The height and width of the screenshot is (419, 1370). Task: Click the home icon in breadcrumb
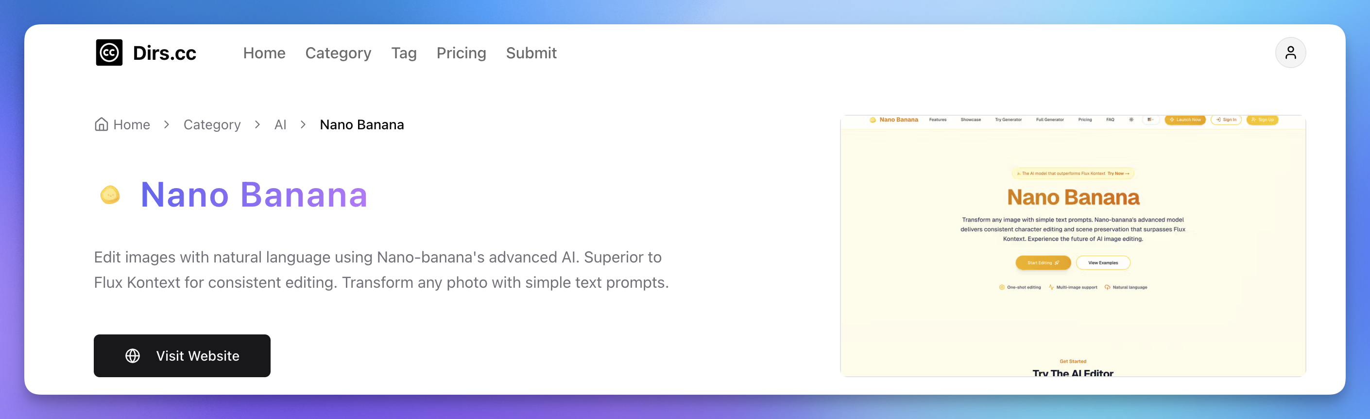101,124
